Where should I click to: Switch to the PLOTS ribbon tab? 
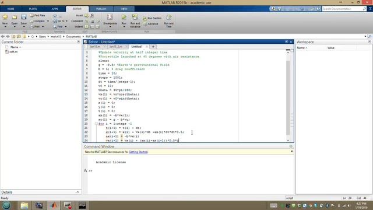tap(33, 9)
